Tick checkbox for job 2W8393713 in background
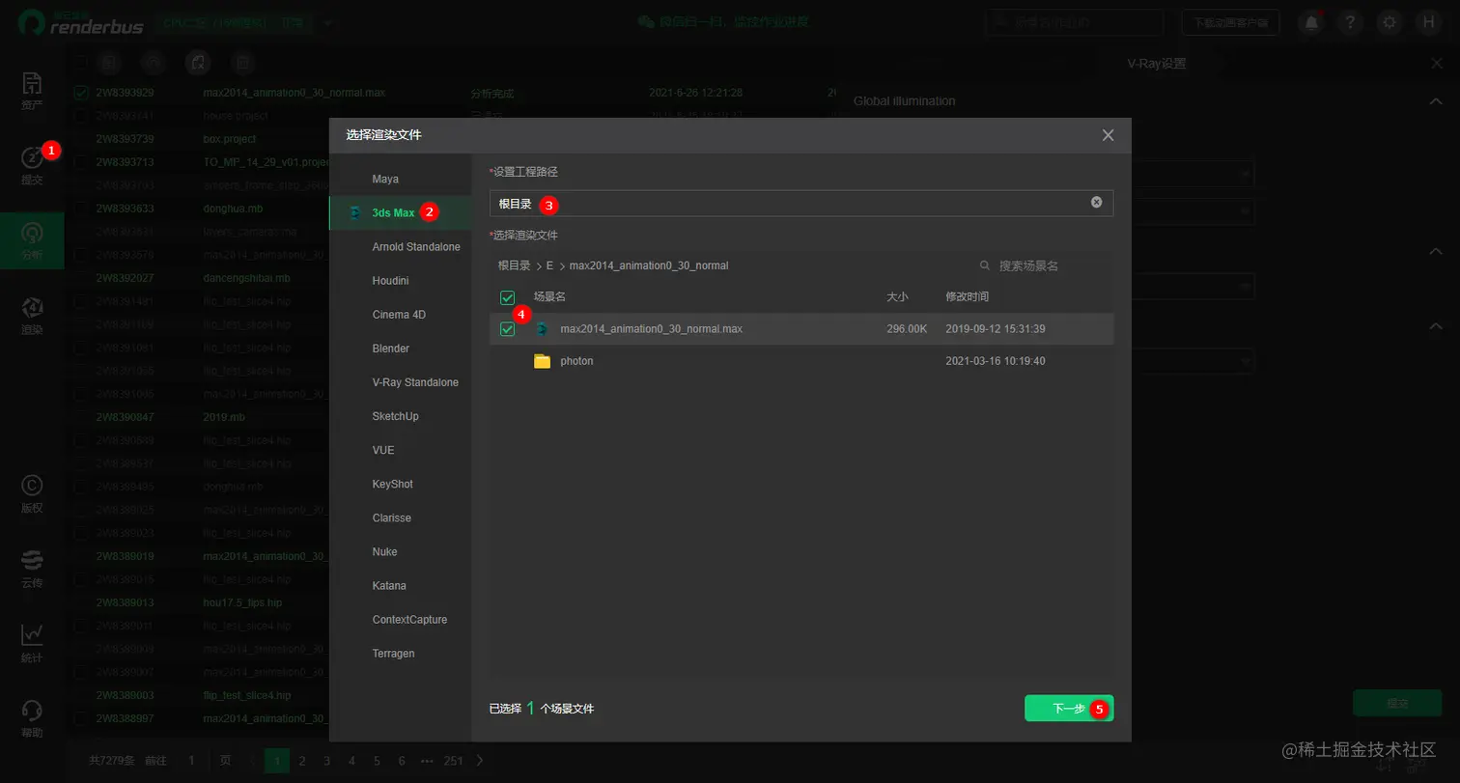The width and height of the screenshot is (1460, 783). pos(81,162)
